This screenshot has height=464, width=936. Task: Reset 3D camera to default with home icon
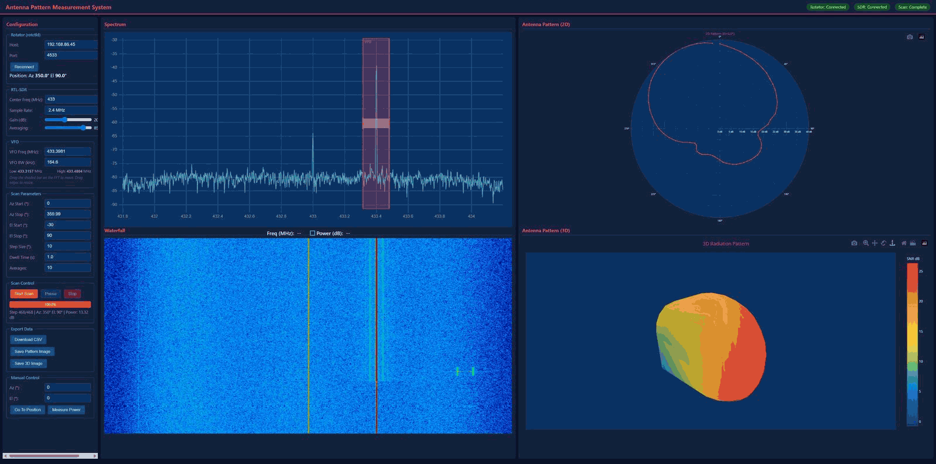(904, 243)
